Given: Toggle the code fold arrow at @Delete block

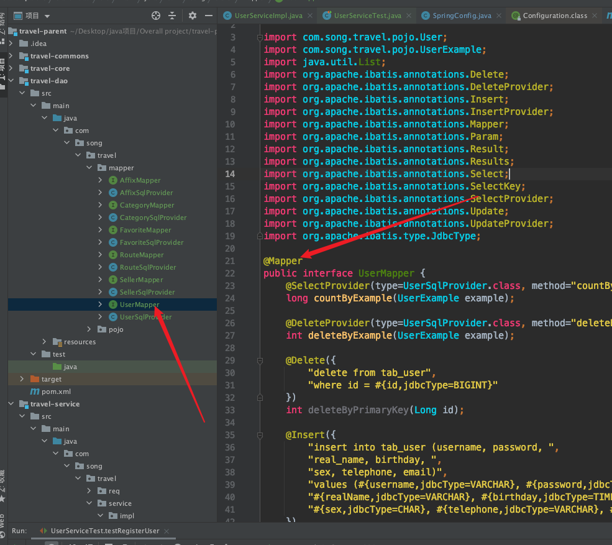Looking at the screenshot, I should [x=260, y=360].
